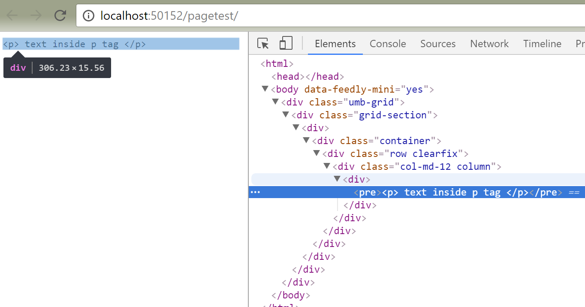
Task: Click the three dots beside selected pre row
Action: (255, 192)
